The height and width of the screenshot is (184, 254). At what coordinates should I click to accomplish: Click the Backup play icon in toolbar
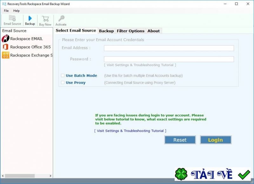(30, 18)
